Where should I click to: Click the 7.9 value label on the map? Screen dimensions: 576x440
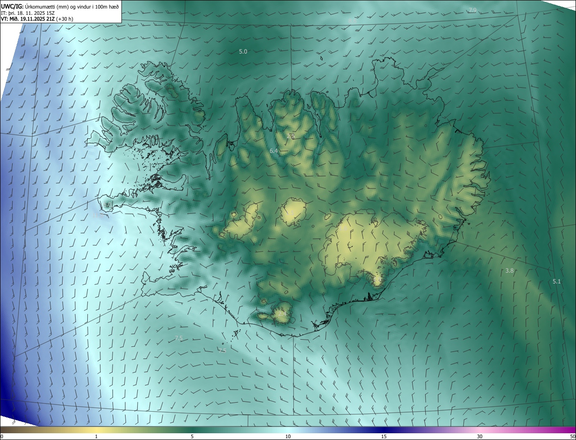[472, 10]
